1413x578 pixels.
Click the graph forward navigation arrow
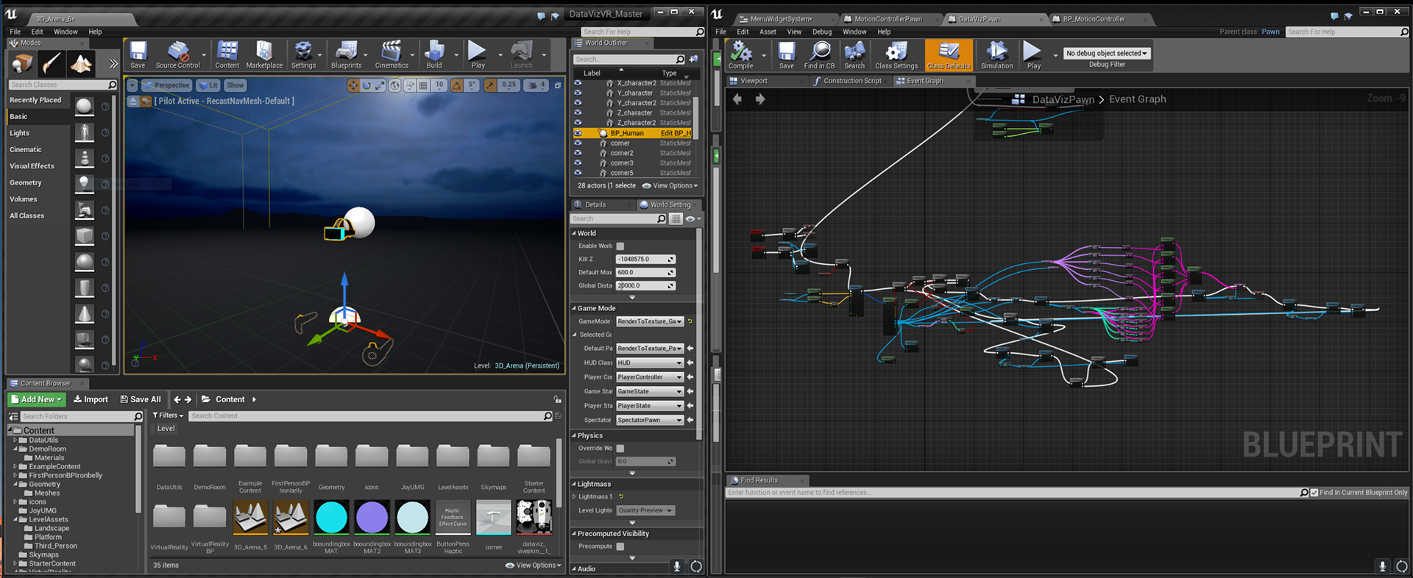(760, 99)
